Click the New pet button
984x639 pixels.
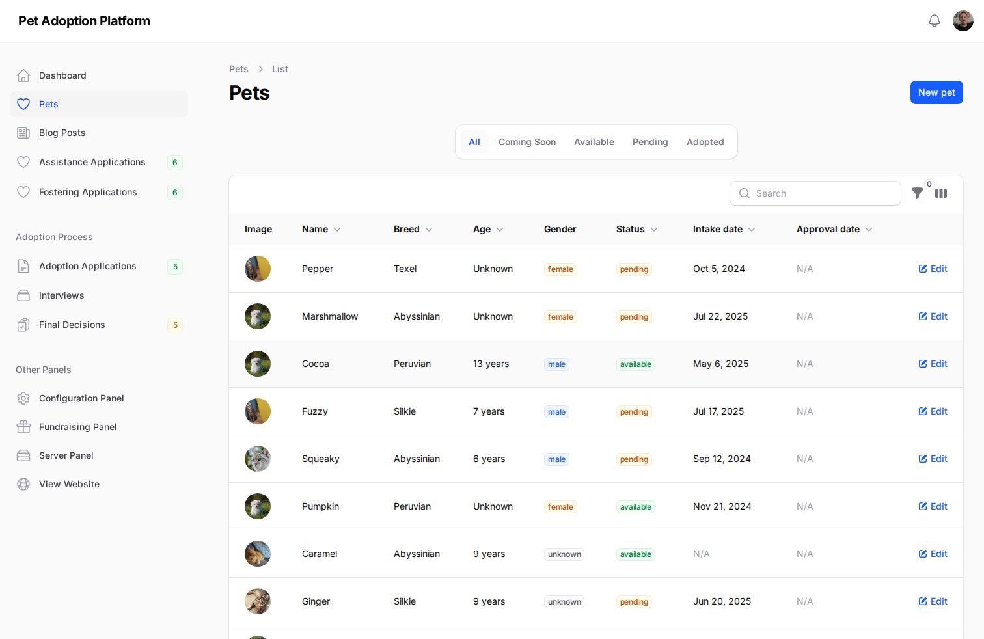pyautogui.click(x=936, y=92)
